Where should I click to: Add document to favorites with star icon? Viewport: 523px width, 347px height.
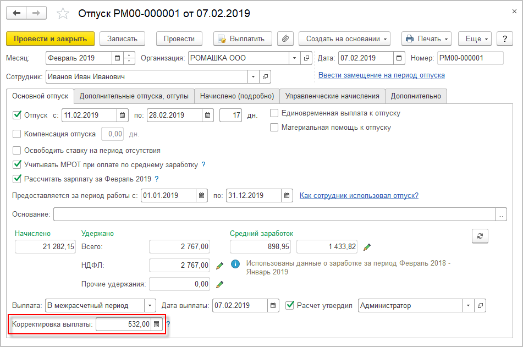64,13
